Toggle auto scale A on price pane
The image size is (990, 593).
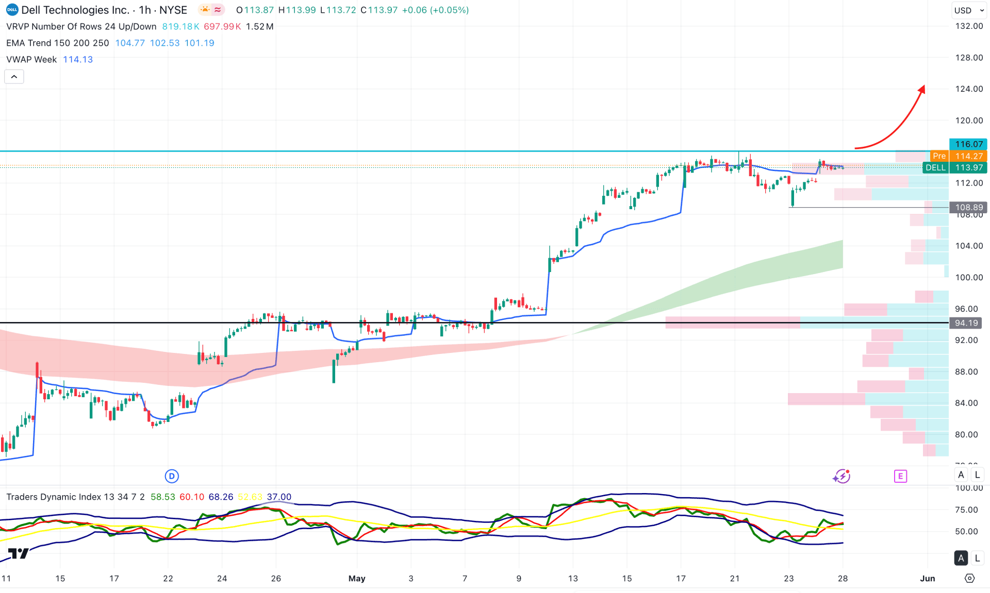[961, 475]
